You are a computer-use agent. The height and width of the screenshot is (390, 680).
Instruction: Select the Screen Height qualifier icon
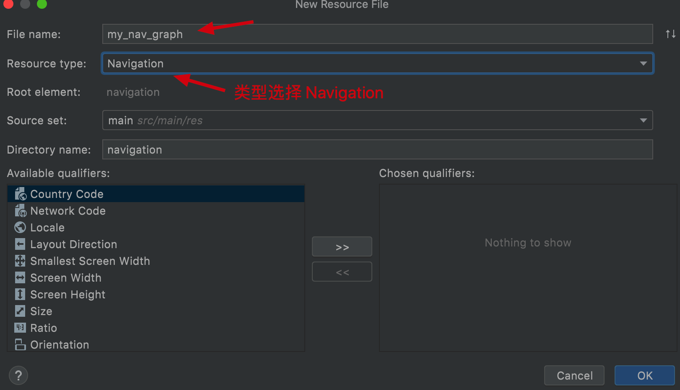(x=20, y=294)
